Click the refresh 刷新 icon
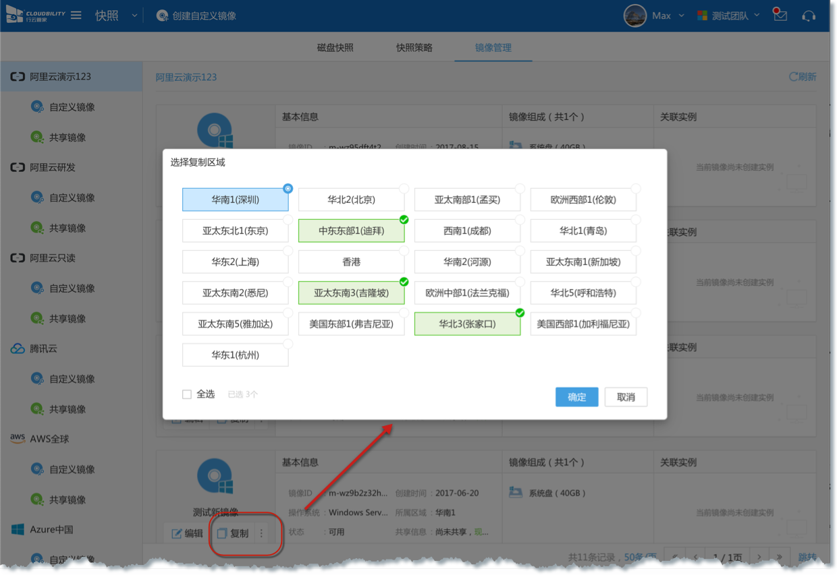Viewport: 837px width, 575px height. tap(794, 77)
